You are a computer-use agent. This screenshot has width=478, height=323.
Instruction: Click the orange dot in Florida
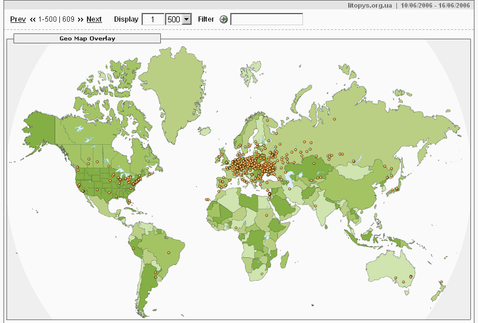[128, 201]
